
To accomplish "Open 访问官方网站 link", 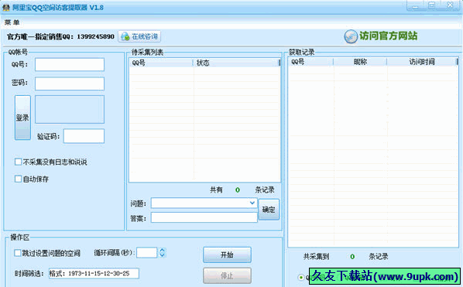I will coord(388,36).
